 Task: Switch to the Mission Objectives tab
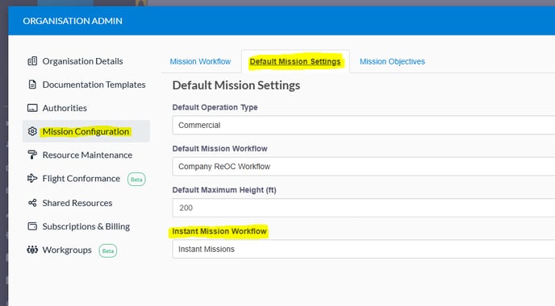point(392,61)
